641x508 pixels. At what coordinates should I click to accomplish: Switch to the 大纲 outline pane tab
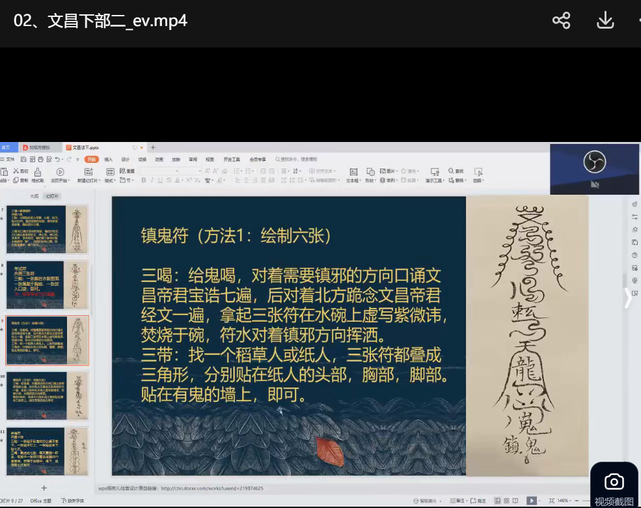(34, 195)
